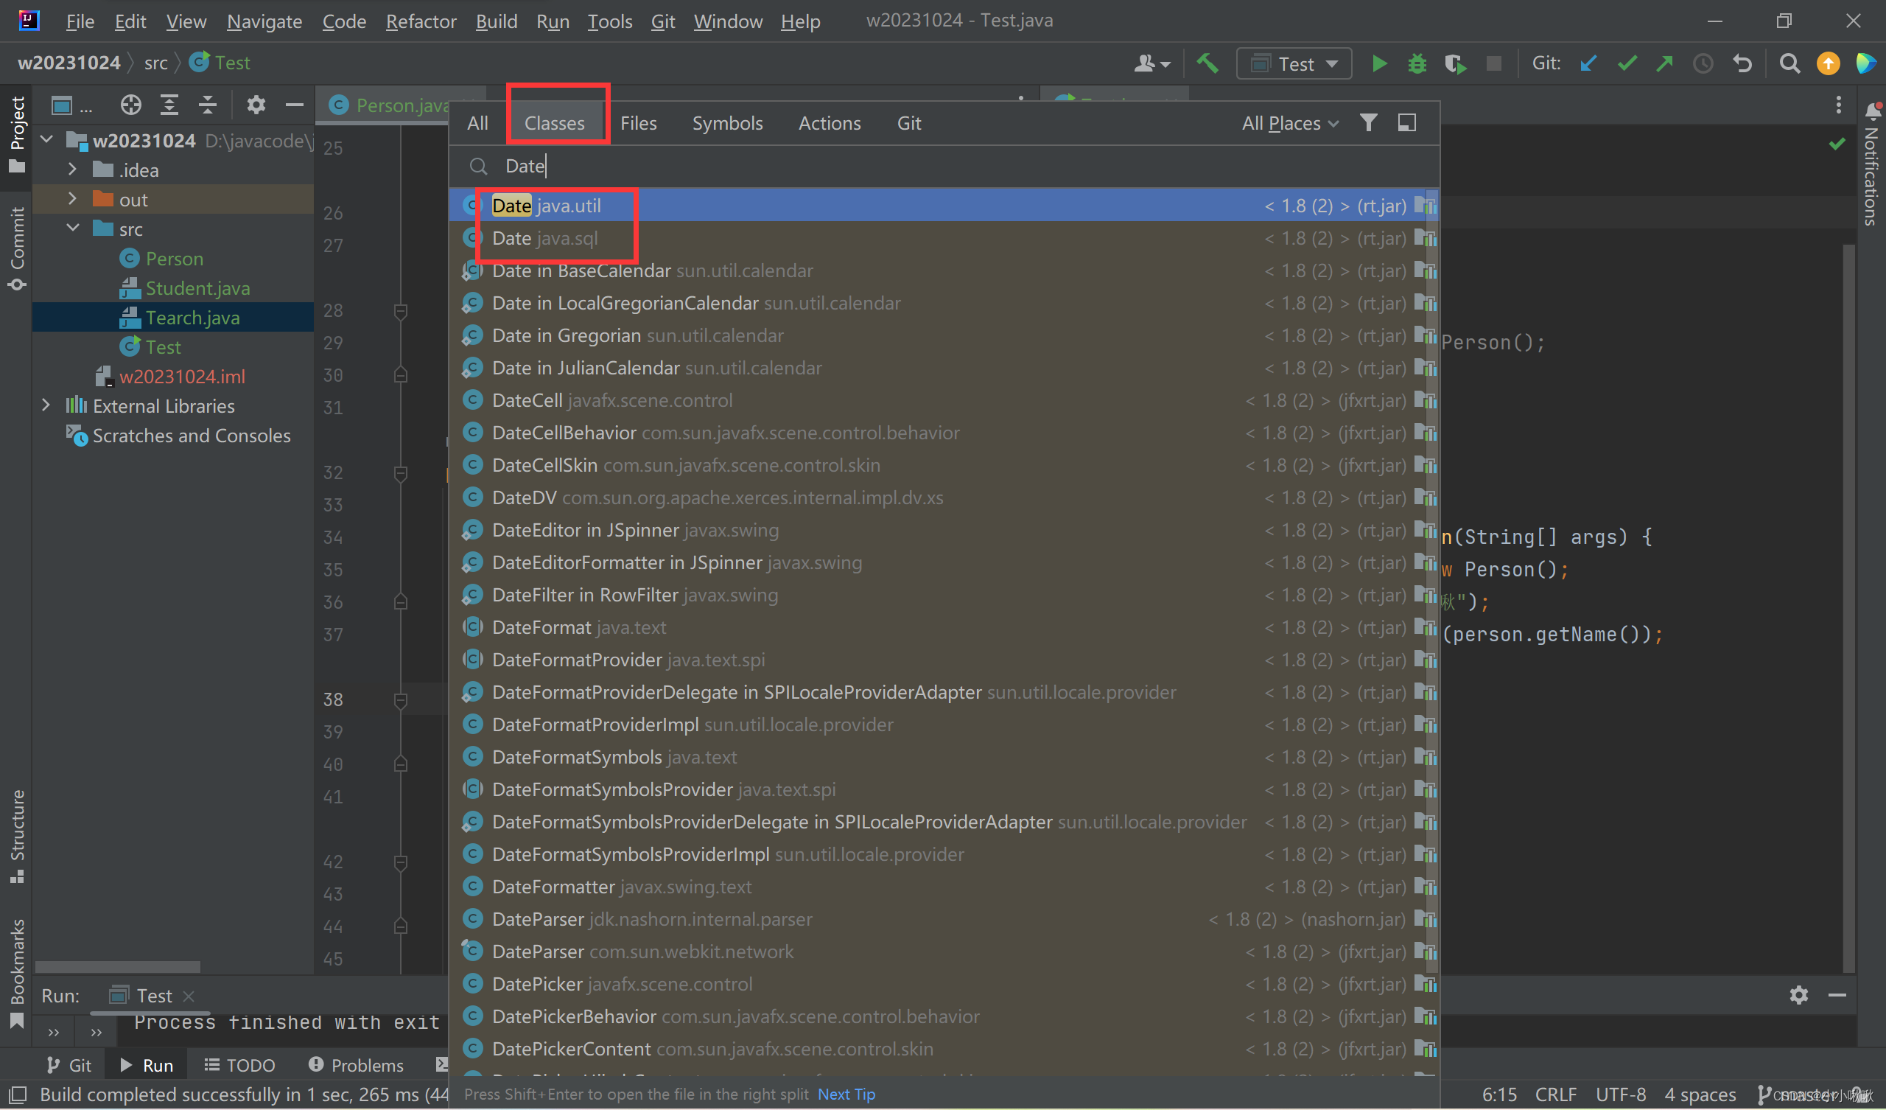Select All Places dropdown in search popup
The height and width of the screenshot is (1110, 1886).
click(1288, 123)
